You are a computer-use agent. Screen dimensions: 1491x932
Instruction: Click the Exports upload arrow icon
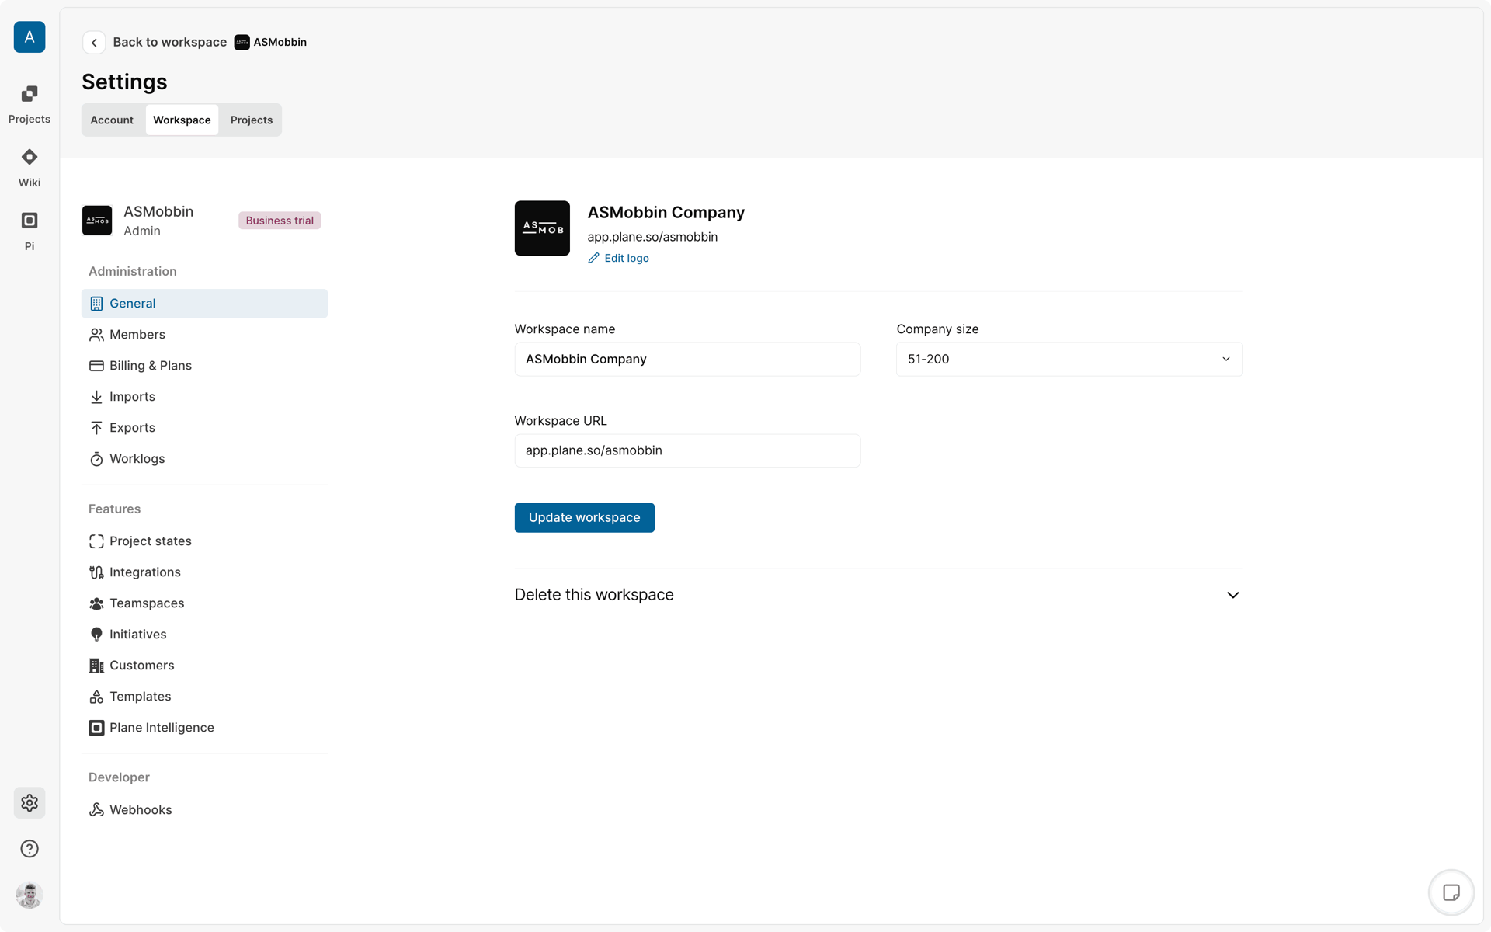(96, 428)
